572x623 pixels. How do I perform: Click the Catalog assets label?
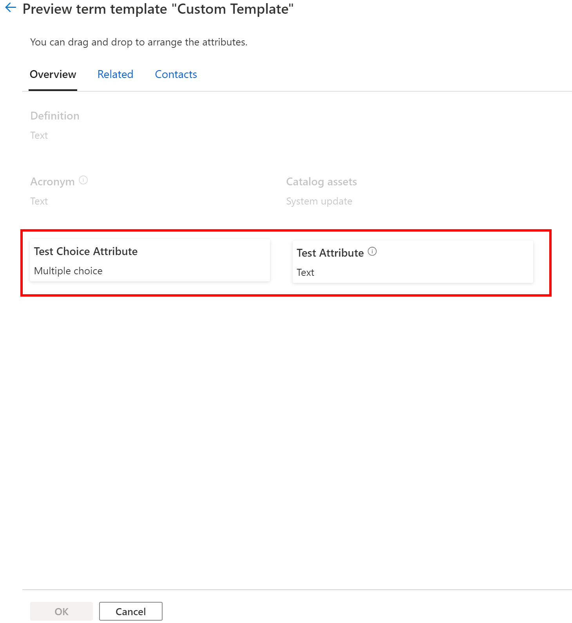(321, 182)
